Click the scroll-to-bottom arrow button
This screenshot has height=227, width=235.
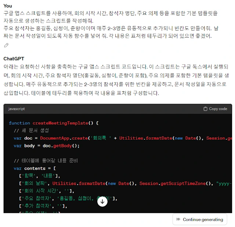[102, 202]
